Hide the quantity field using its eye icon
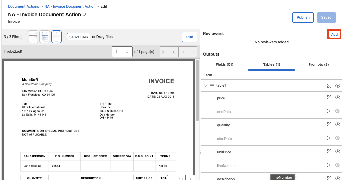342x180 pixels. click(x=338, y=124)
